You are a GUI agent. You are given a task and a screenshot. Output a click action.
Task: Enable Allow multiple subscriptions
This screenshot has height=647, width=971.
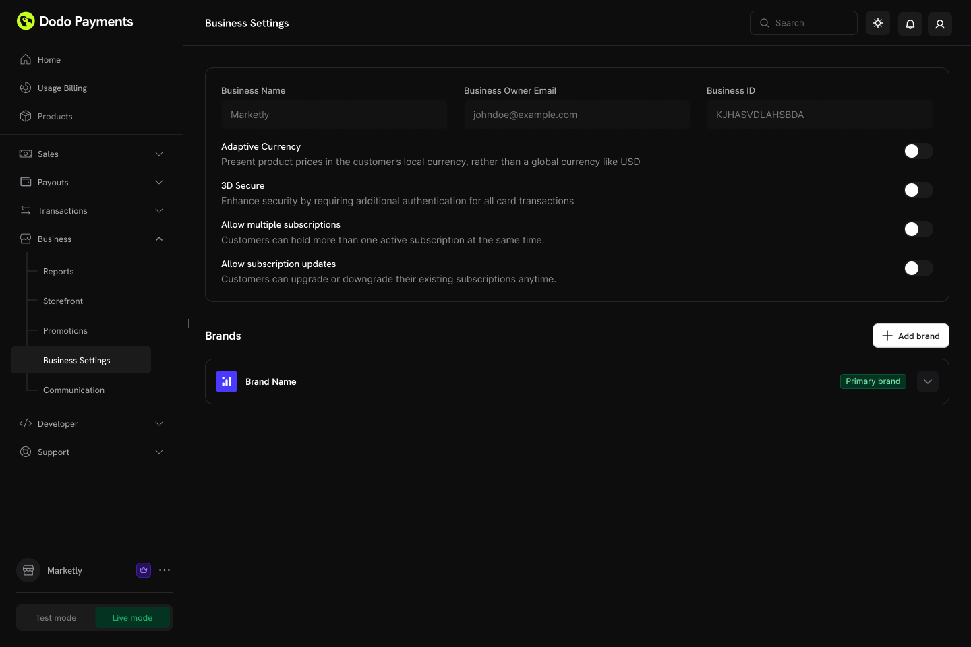coord(918,229)
